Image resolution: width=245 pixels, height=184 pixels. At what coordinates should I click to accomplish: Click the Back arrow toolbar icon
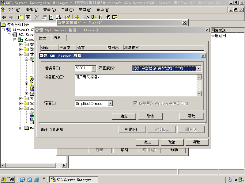4,17
